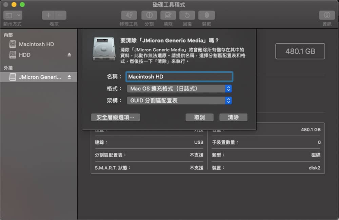Click the hard drive image in erase dialog
Viewport: 339px width, 220px height.
104,49
